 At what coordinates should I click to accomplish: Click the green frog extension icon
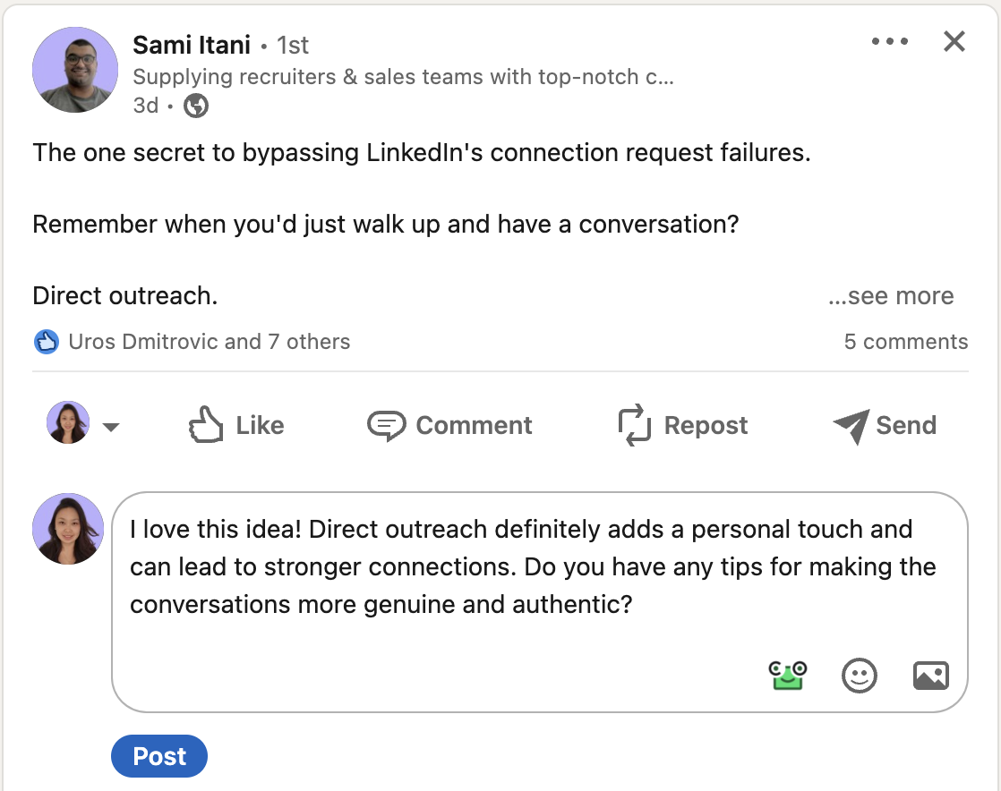tap(789, 675)
